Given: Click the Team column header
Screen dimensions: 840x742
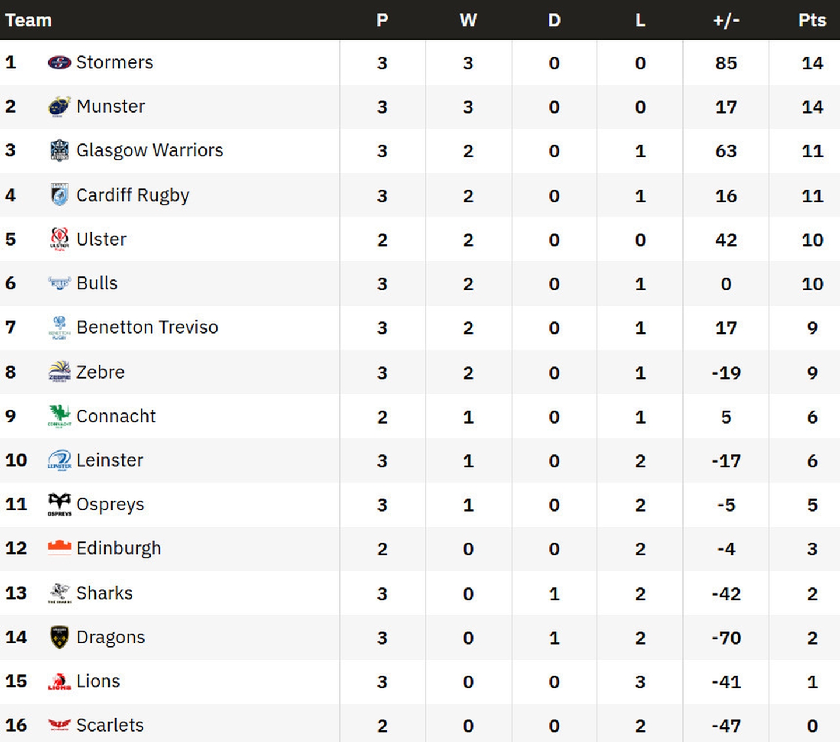Looking at the screenshot, I should (x=29, y=20).
